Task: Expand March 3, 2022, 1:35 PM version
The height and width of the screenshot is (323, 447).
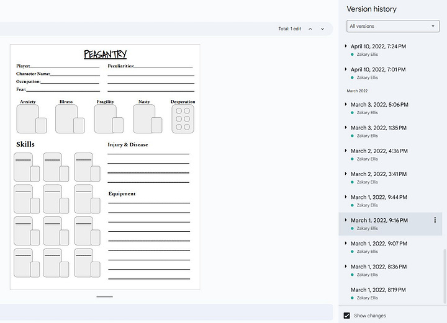Action: (346, 128)
